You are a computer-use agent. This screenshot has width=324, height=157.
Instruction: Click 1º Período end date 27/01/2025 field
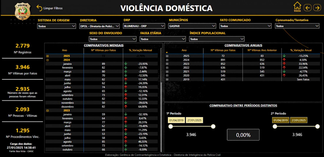pos(194,120)
